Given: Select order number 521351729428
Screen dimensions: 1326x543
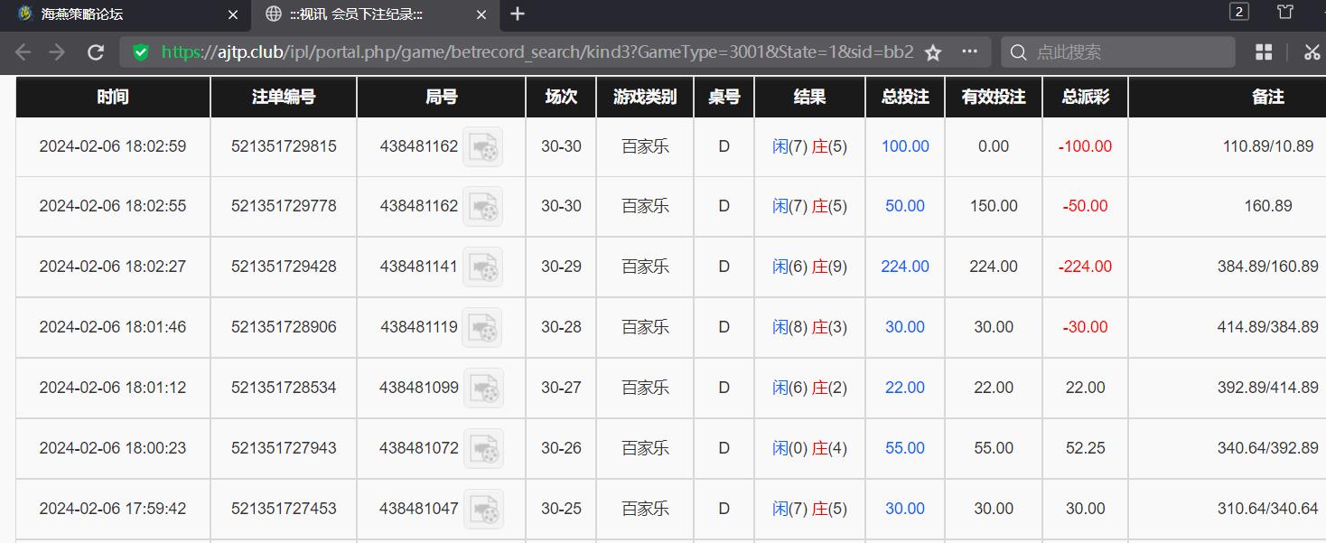Looking at the screenshot, I should (284, 267).
